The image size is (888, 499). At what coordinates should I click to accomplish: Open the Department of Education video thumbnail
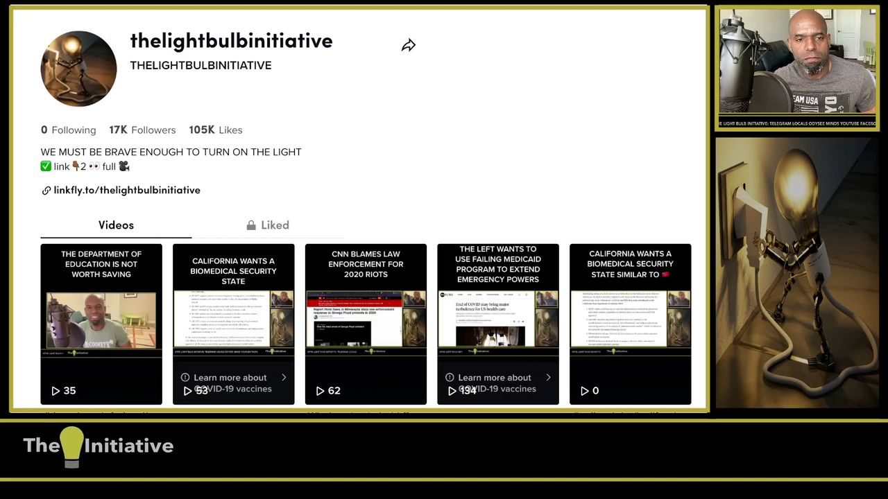[x=101, y=319]
